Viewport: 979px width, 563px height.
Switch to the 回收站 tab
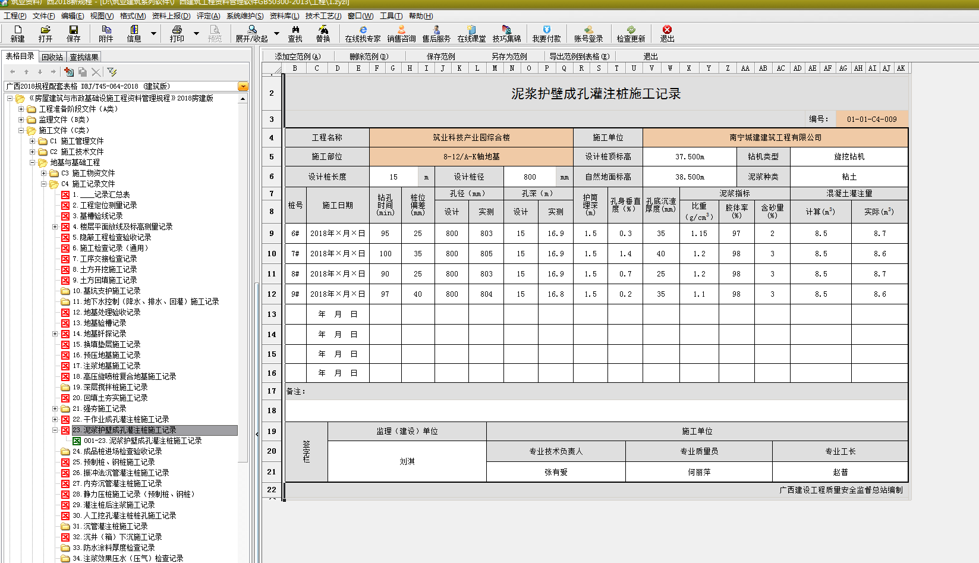[x=52, y=57]
